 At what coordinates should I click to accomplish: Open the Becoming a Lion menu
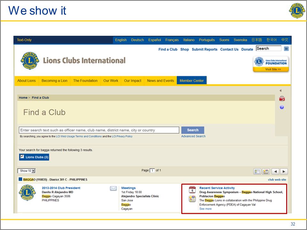[54, 80]
